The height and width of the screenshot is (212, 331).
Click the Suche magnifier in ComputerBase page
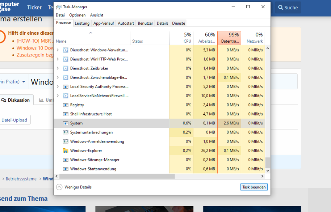[x=281, y=8]
